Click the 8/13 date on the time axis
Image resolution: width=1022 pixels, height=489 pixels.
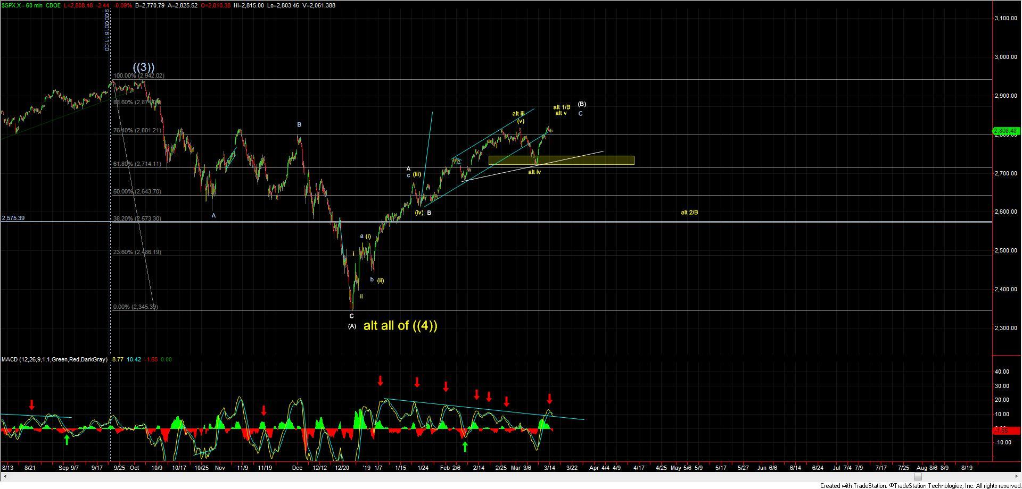(x=8, y=468)
